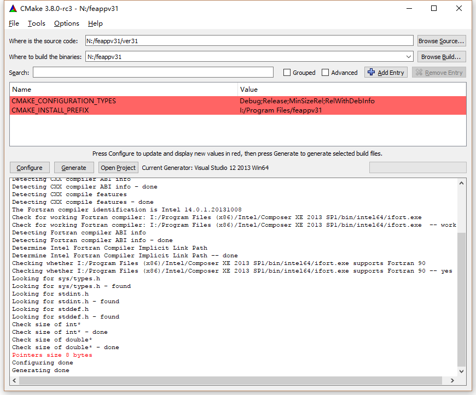Open the Options menu

tap(67, 23)
